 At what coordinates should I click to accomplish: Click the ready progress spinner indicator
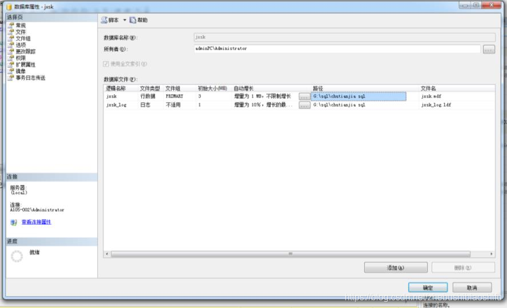pos(17,257)
